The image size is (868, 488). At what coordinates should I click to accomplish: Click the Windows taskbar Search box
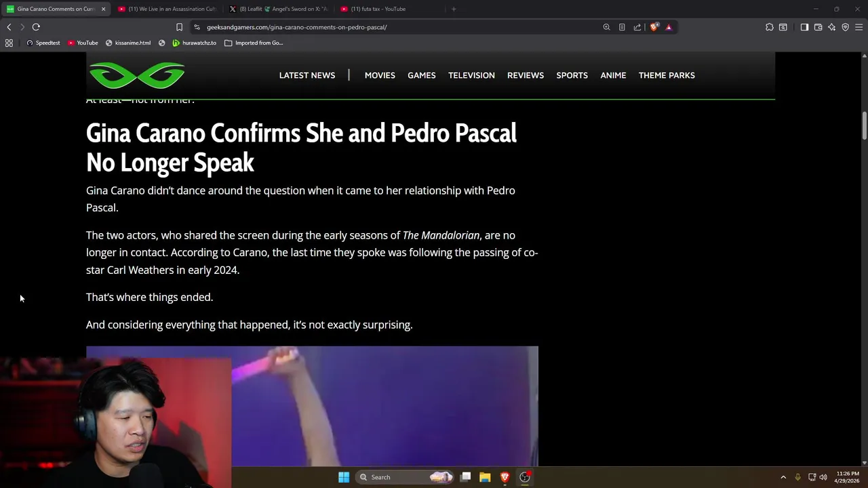(x=404, y=477)
